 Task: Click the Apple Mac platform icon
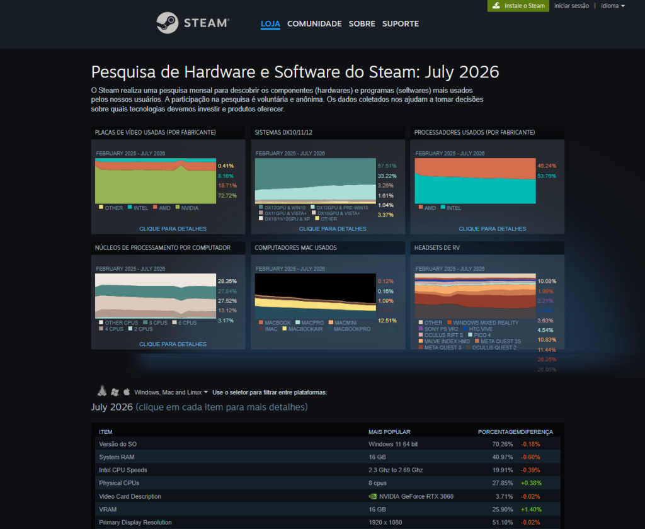(x=127, y=392)
